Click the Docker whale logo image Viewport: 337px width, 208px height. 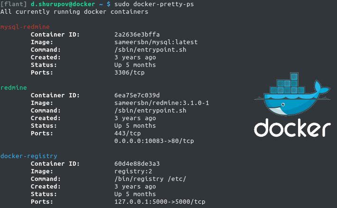(x=292, y=94)
